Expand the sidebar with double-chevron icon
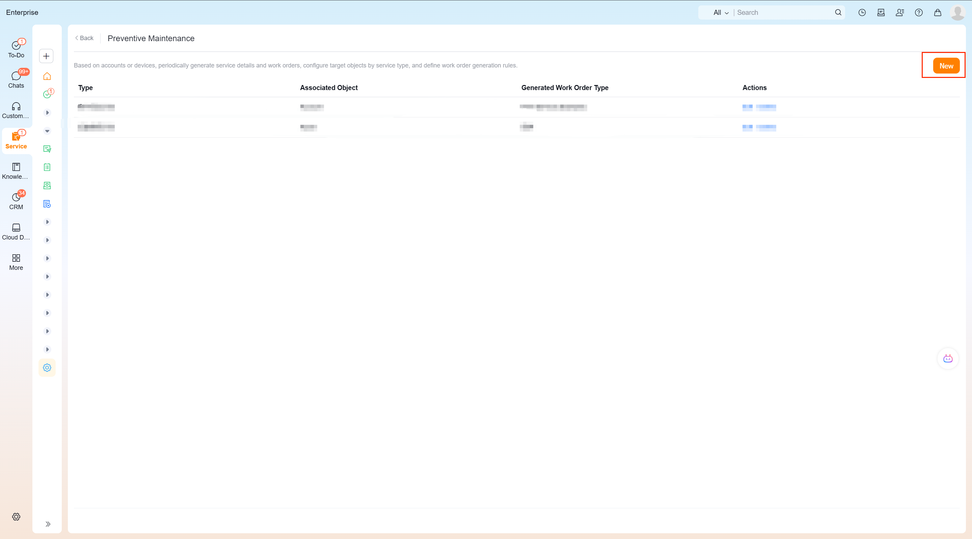 point(48,524)
